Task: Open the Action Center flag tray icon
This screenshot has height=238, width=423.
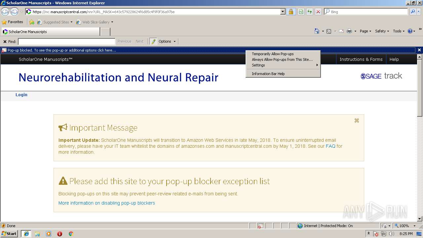Action: (376, 234)
